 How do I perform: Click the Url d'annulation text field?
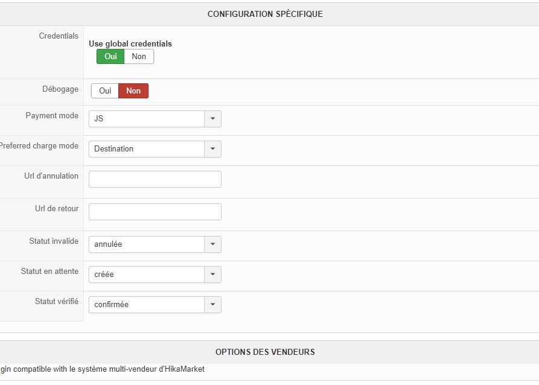155,179
